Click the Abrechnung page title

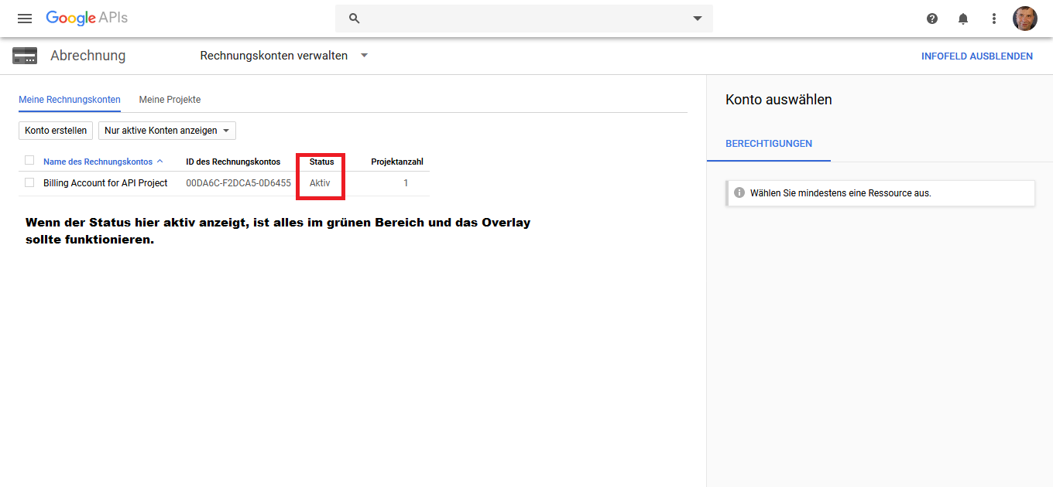(87, 56)
